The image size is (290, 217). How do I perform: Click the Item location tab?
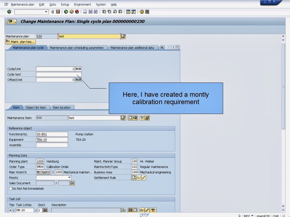pyautogui.click(x=62, y=107)
